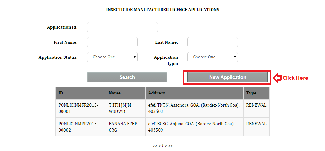The image size is (325, 151).
Task: Open the Application Status dropdown
Action: [x=112, y=57]
